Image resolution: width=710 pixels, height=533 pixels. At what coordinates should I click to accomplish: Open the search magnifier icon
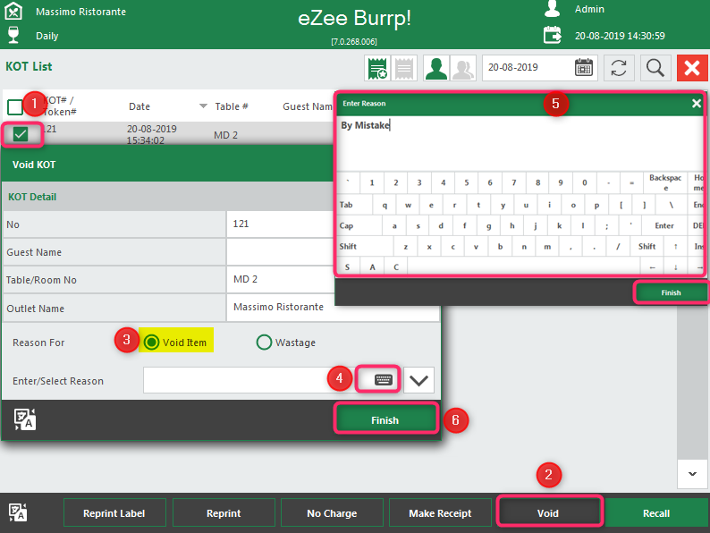point(655,68)
